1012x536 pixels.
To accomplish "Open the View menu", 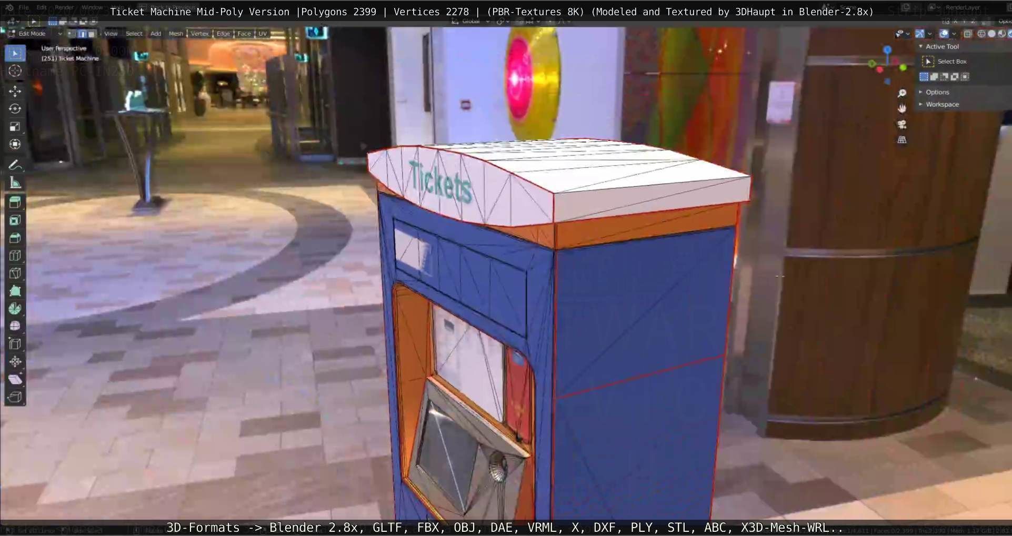I will 111,34.
